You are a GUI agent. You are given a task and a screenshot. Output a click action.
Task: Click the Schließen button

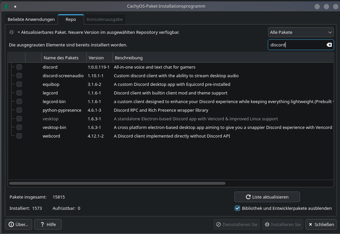pos(321,224)
